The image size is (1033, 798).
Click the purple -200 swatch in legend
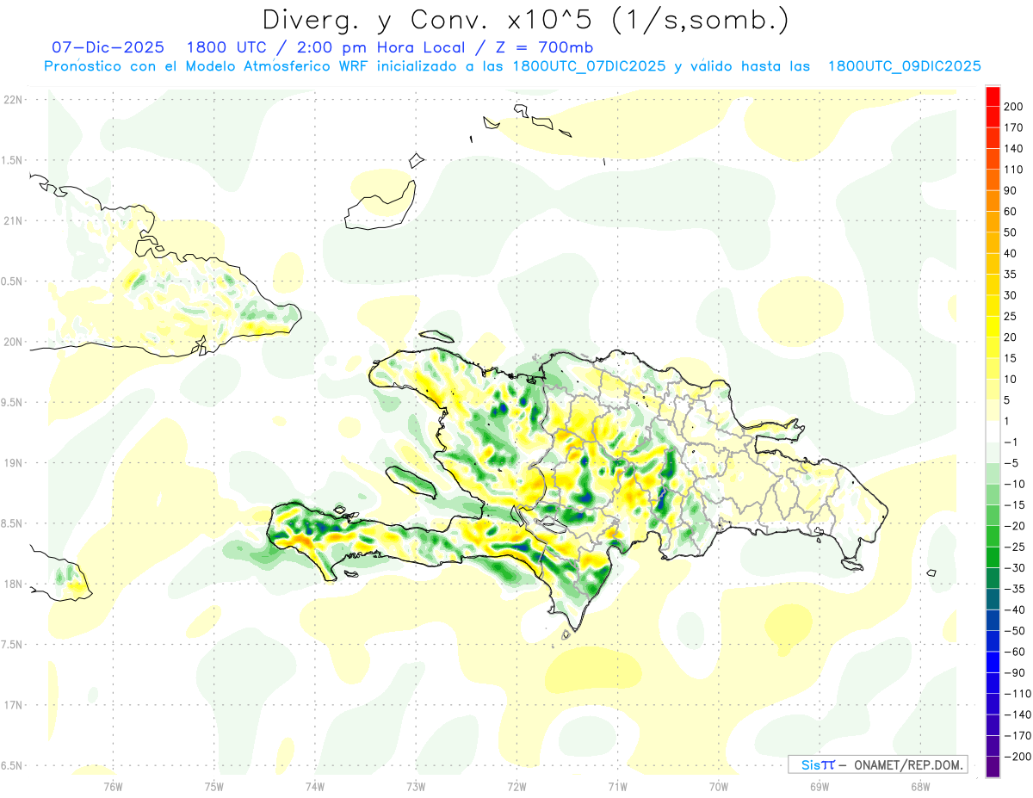[x=993, y=766]
